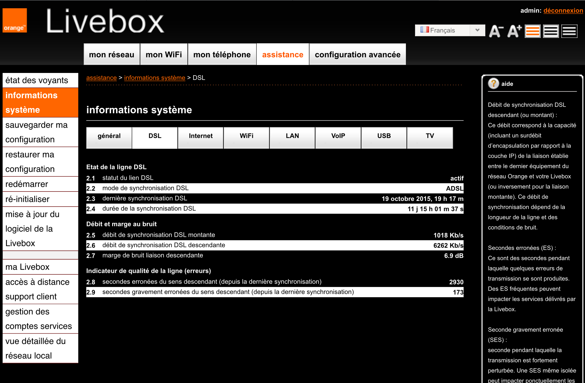
Task: Select the Internet sub-tab
Action: [201, 136]
